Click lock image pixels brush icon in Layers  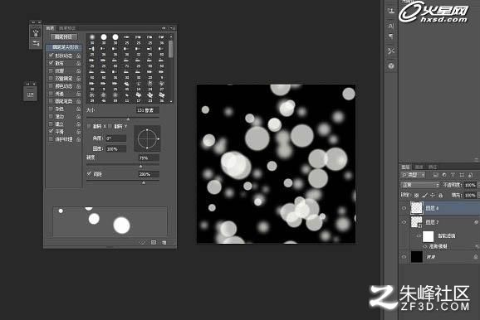[424, 195]
